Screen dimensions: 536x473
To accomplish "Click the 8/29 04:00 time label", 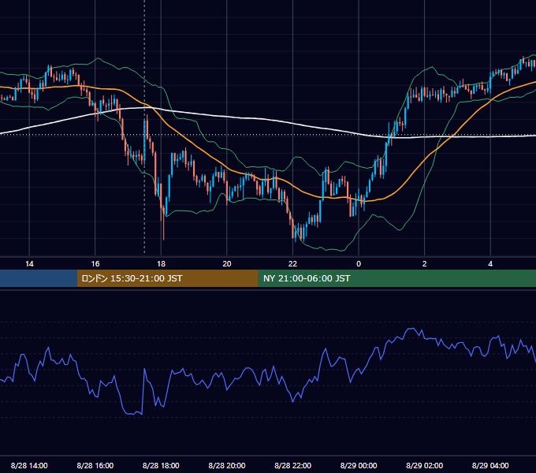I will pos(490,465).
